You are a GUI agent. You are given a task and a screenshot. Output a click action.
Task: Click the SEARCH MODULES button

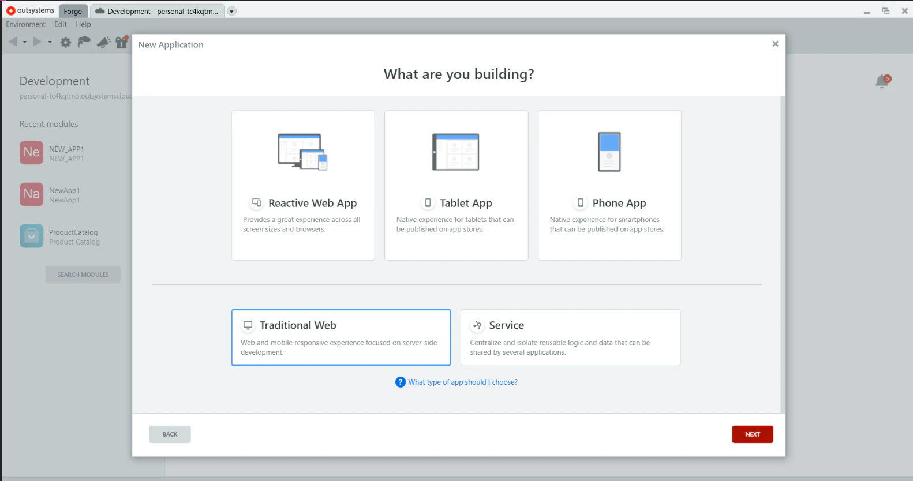83,275
